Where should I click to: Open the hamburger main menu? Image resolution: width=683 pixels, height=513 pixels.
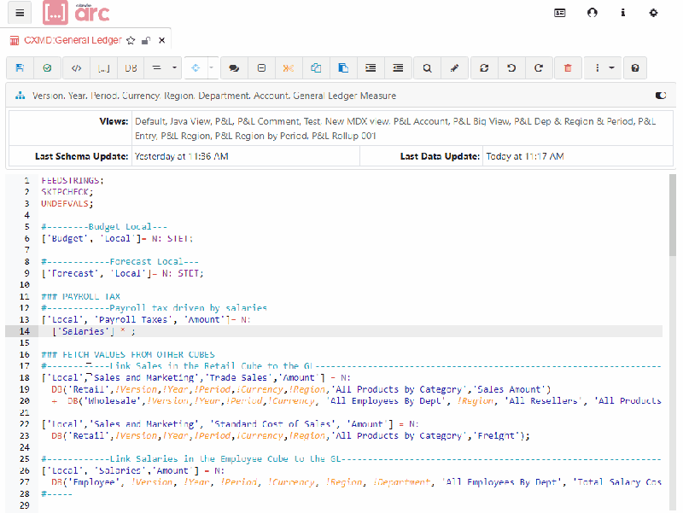[x=20, y=13]
